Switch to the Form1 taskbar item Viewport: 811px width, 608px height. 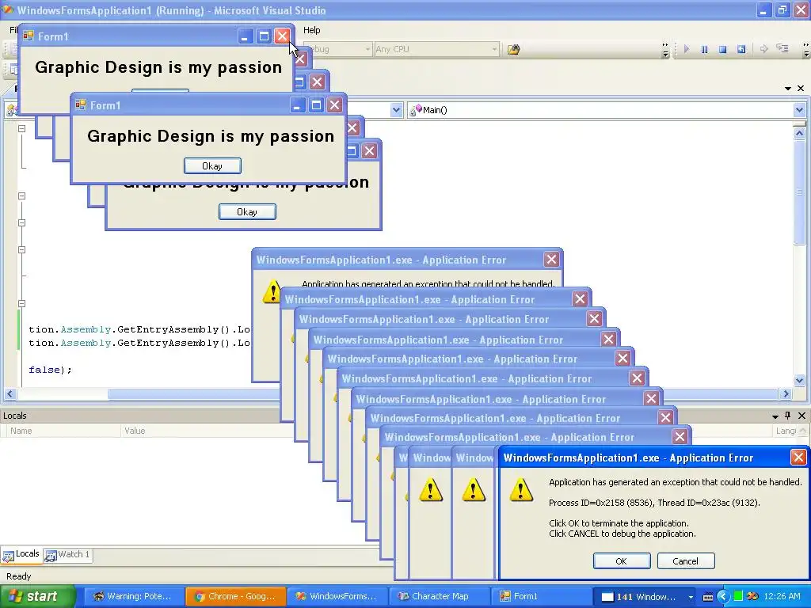tap(540, 596)
